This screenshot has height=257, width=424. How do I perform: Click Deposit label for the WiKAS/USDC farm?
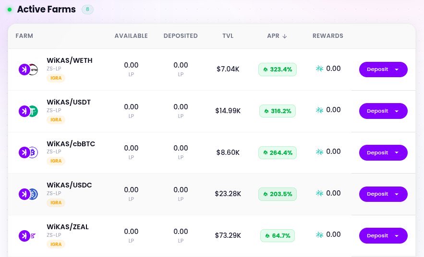pos(377,194)
